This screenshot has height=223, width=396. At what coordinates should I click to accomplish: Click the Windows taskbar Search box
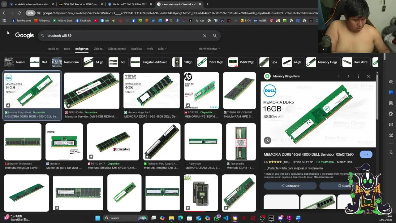pyautogui.click(x=125, y=218)
